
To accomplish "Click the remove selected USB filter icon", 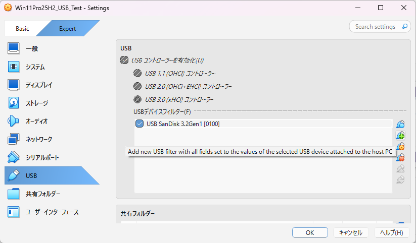I will coord(400,157).
